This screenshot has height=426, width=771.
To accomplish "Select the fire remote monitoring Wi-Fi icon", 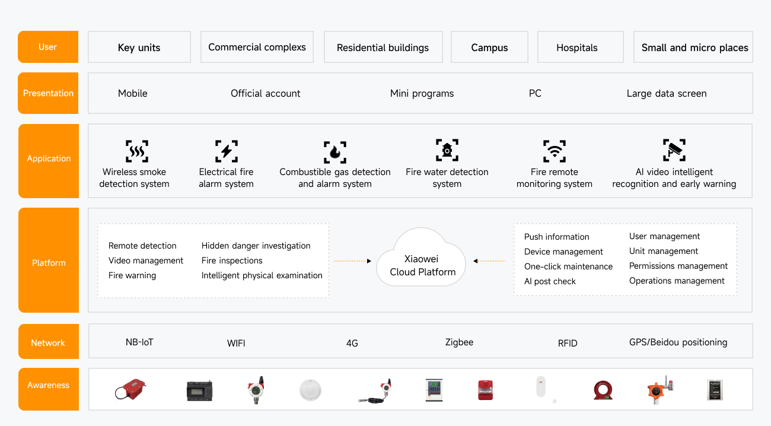I will tap(555, 151).
